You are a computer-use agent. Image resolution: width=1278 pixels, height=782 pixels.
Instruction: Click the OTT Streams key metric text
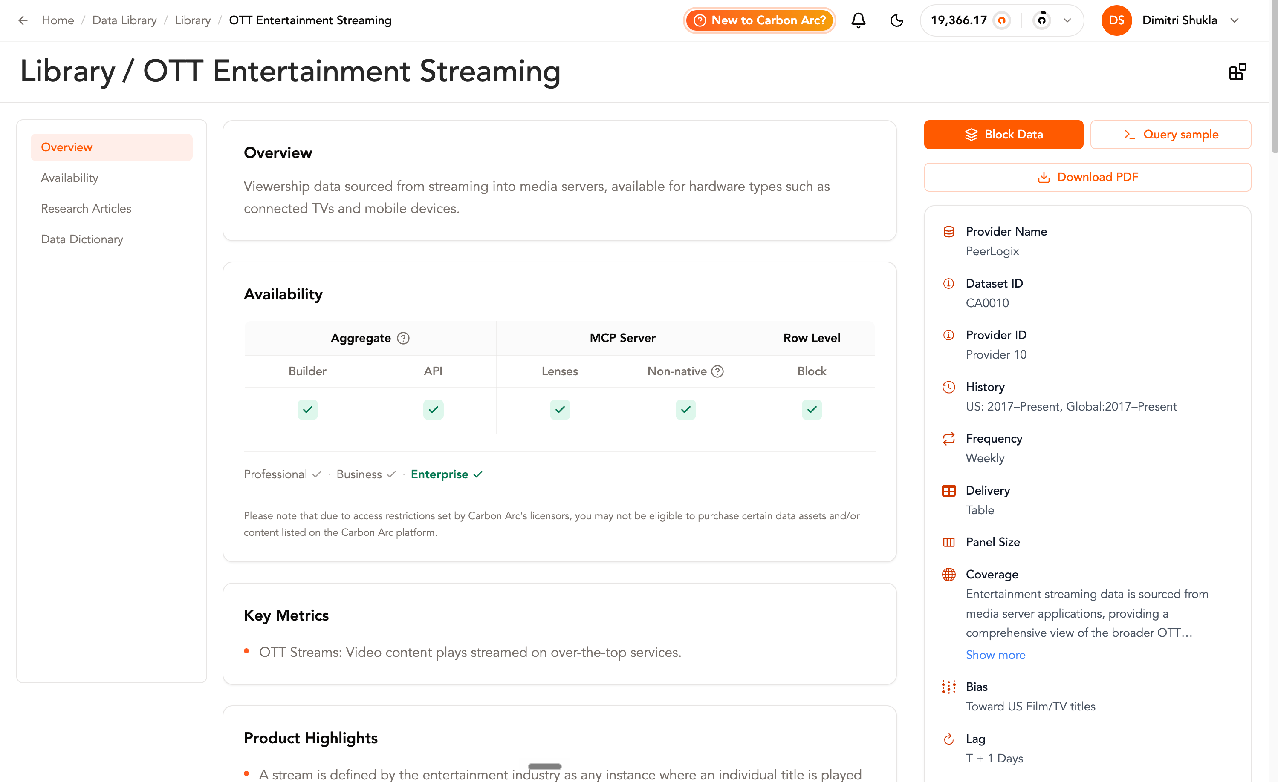(x=470, y=652)
